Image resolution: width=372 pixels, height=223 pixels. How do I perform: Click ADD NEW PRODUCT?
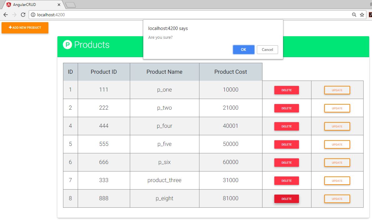(x=25, y=28)
